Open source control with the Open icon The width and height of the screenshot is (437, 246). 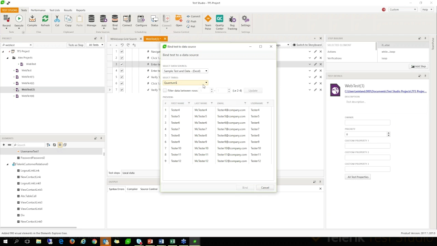tap(179, 21)
